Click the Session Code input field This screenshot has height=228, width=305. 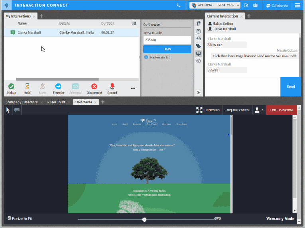[x=167, y=40]
